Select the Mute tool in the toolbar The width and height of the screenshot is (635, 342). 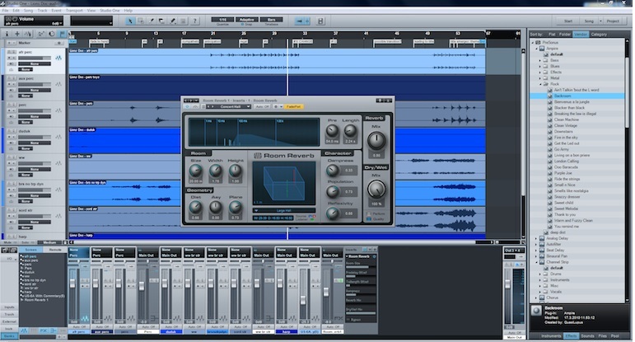183,21
